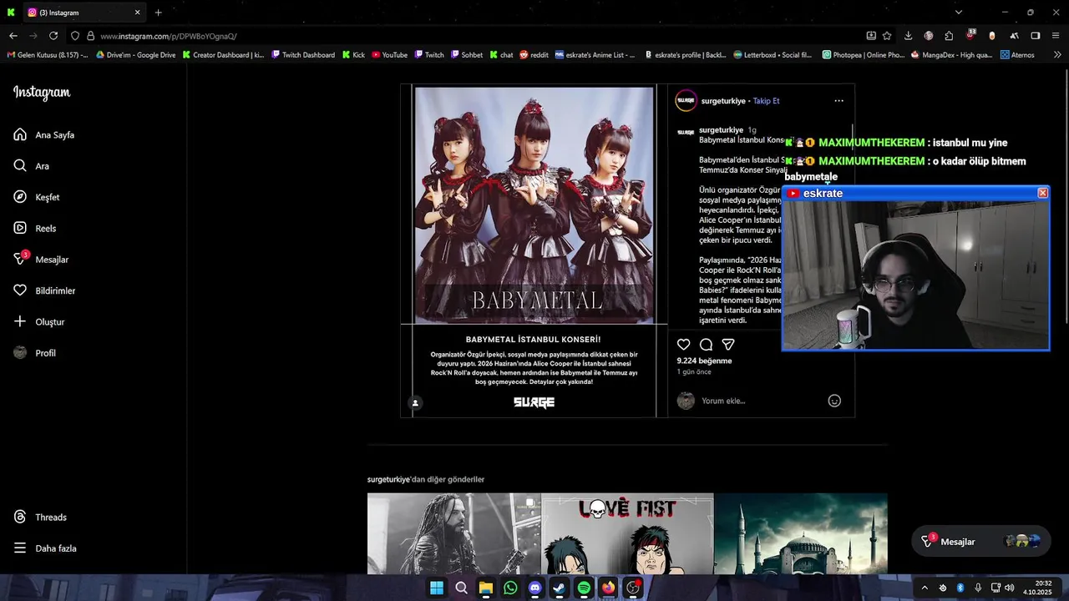The height and width of the screenshot is (601, 1069).
Task: Like the Babymetal post with heart icon
Action: coord(683,344)
